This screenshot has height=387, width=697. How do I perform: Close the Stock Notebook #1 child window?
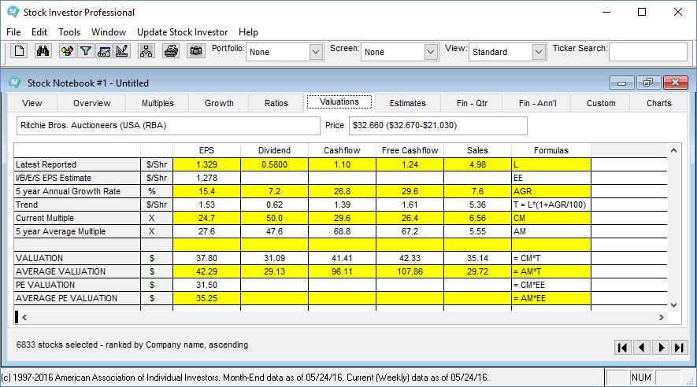pos(675,83)
